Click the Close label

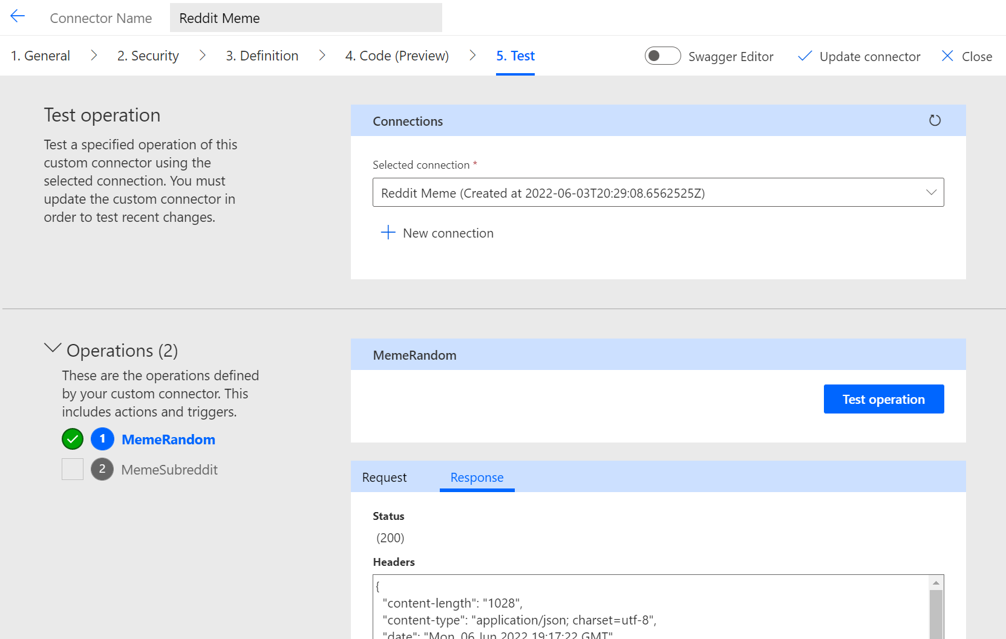[977, 56]
